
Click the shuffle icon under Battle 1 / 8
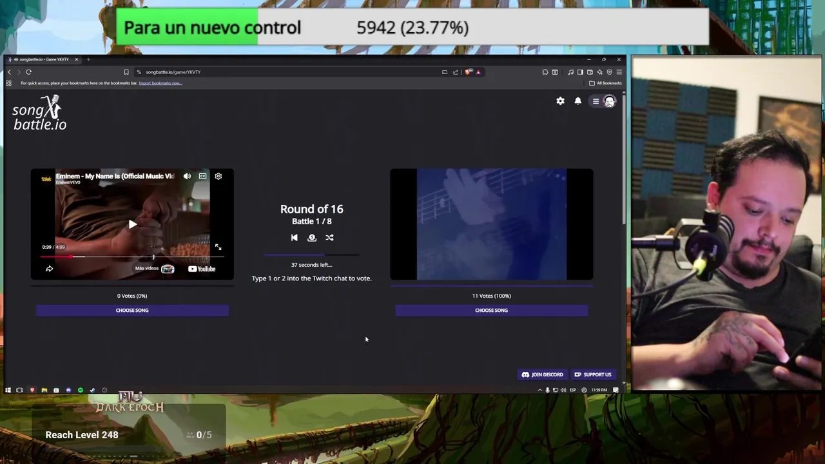(x=329, y=238)
